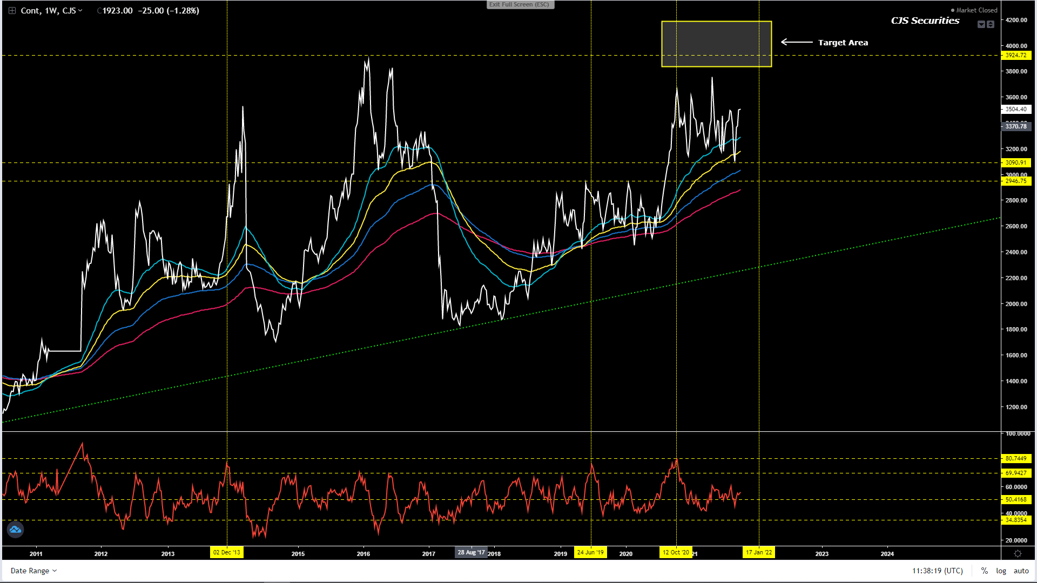
Task: Click the chart settings gear icon
Action: pyautogui.click(x=1018, y=553)
